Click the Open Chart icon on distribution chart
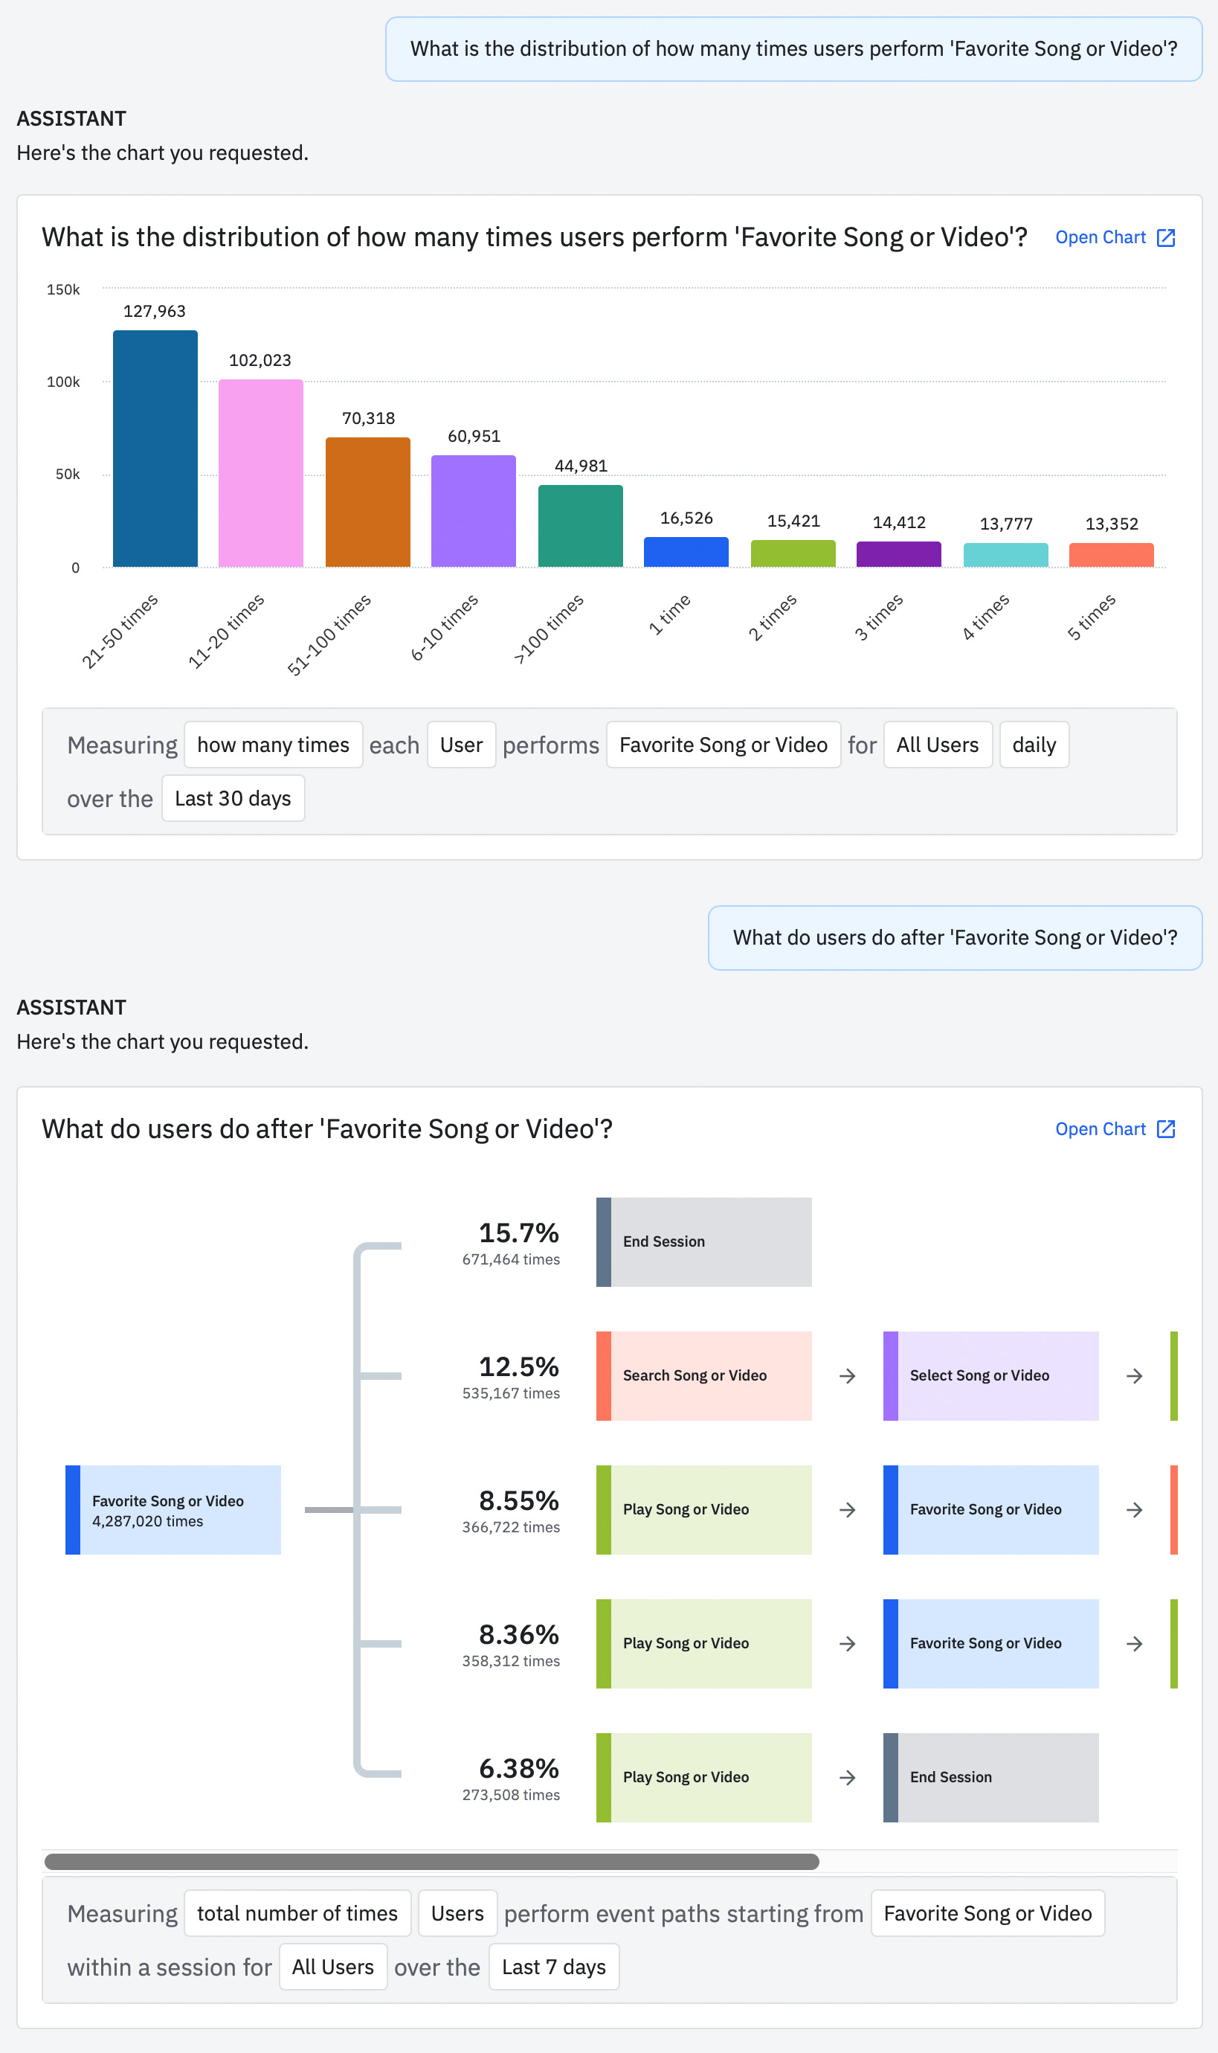 1165,238
